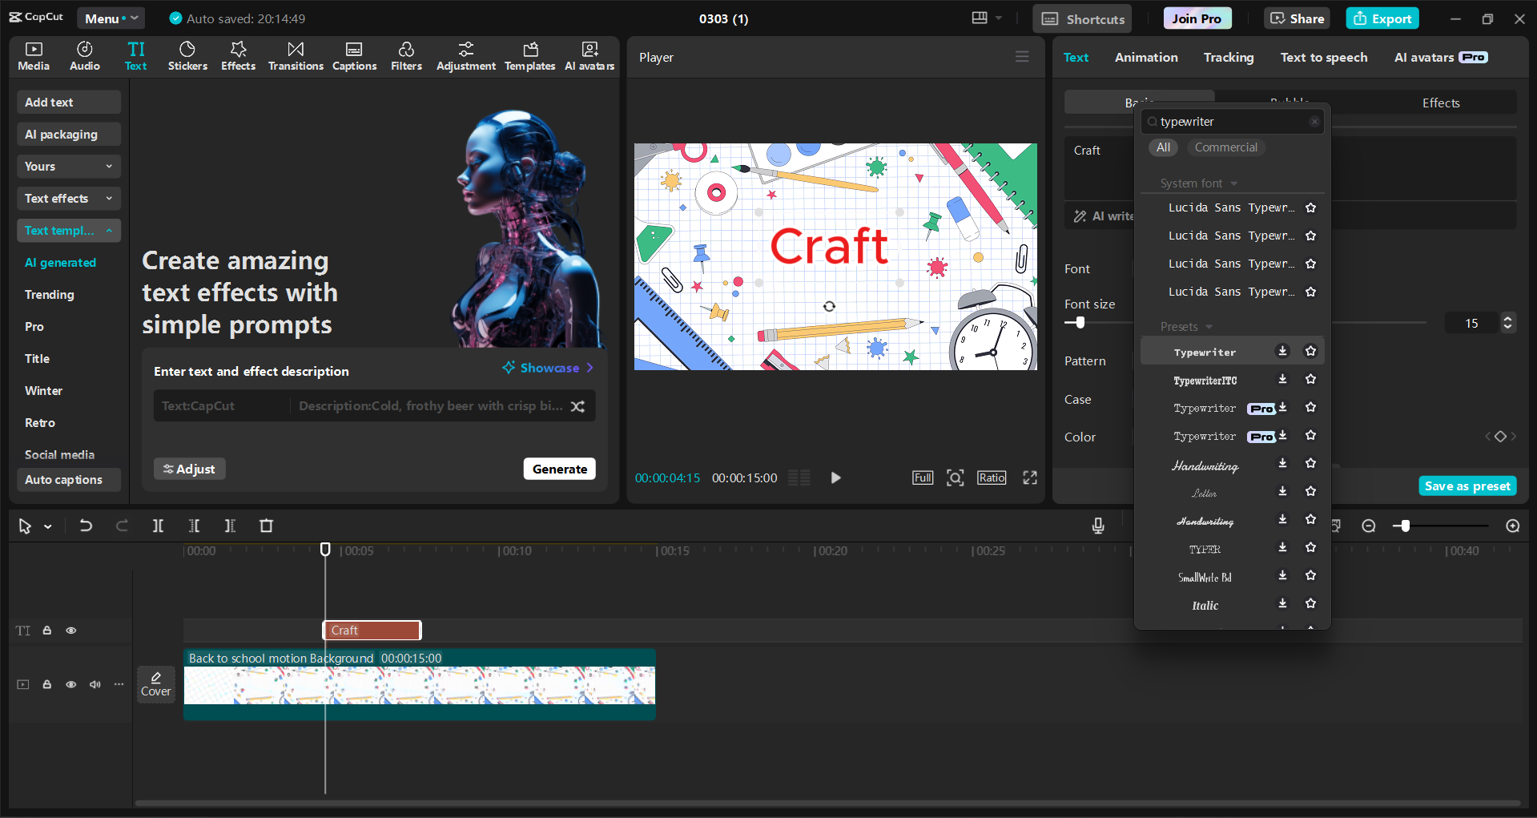Click the Generate button
The image size is (1537, 818).
[559, 469]
